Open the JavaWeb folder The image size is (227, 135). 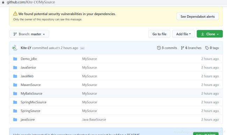[x=27, y=76]
